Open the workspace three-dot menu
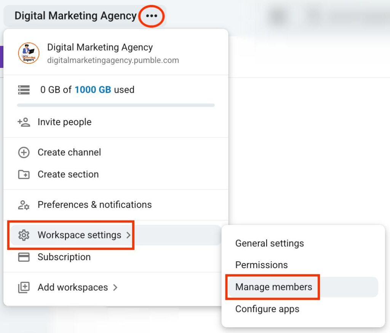This screenshot has width=390, height=333. point(152,16)
